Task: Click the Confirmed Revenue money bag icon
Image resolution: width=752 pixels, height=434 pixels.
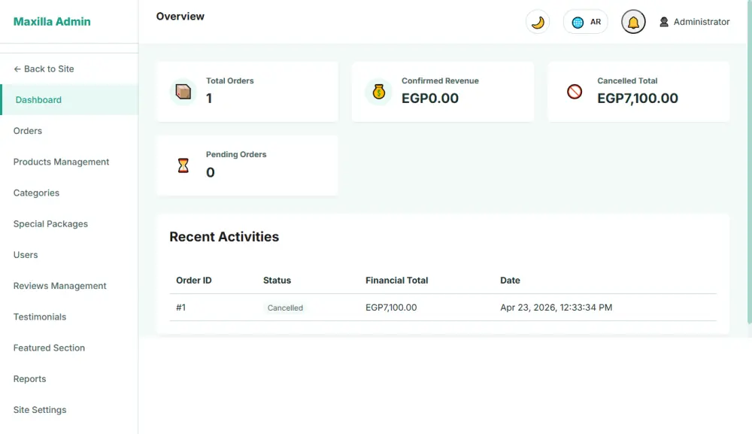Action: point(378,92)
